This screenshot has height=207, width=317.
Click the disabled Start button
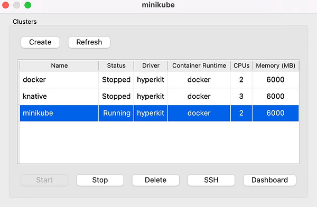pyautogui.click(x=44, y=180)
